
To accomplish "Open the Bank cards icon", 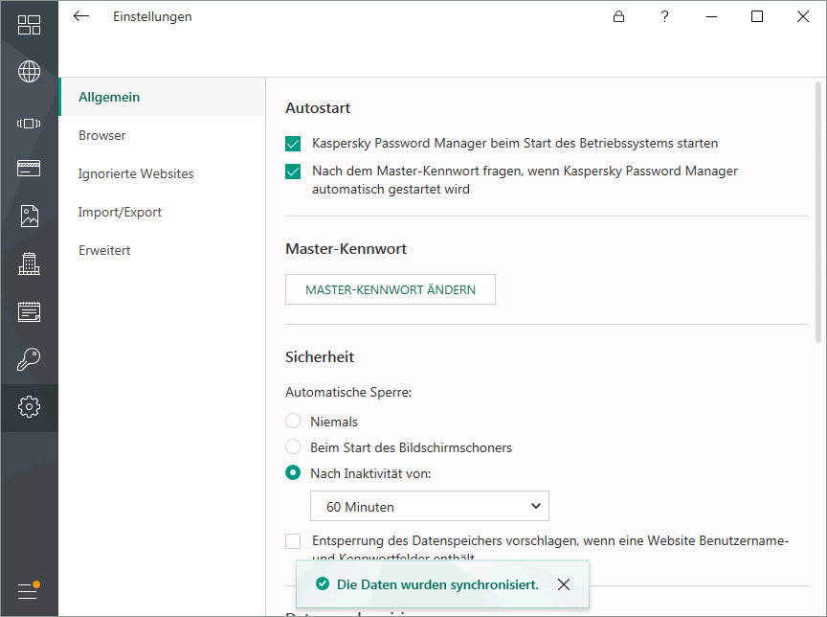I will pyautogui.click(x=29, y=169).
